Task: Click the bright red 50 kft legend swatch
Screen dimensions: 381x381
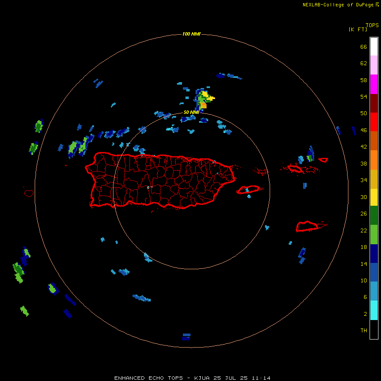Action: coord(374,122)
